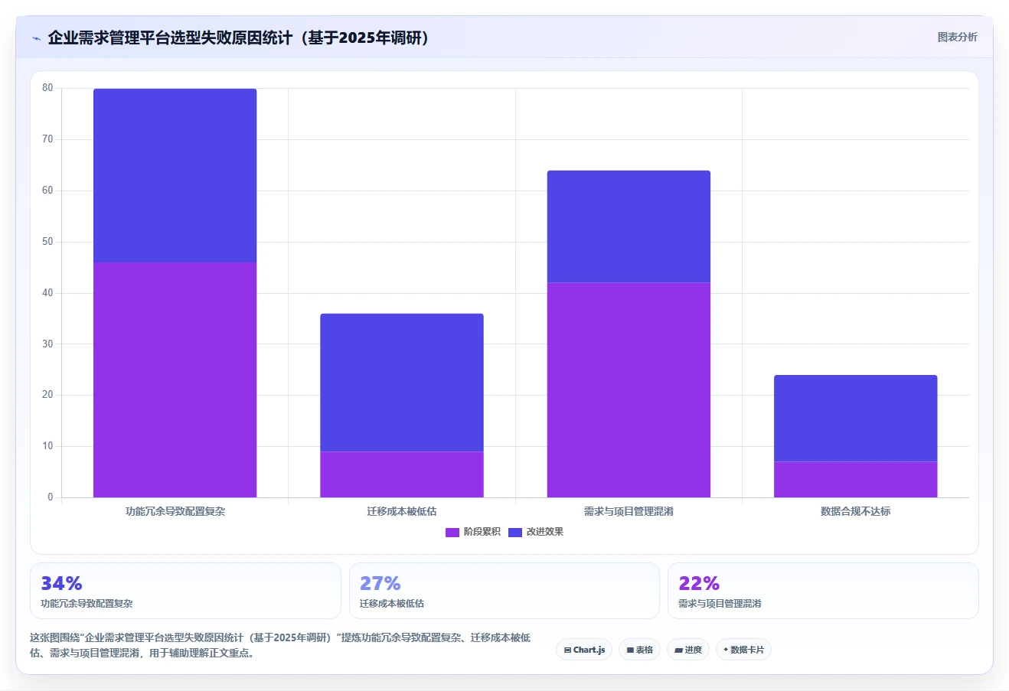Toggle the 改进效果 legend item
1009x691 pixels.
point(536,532)
